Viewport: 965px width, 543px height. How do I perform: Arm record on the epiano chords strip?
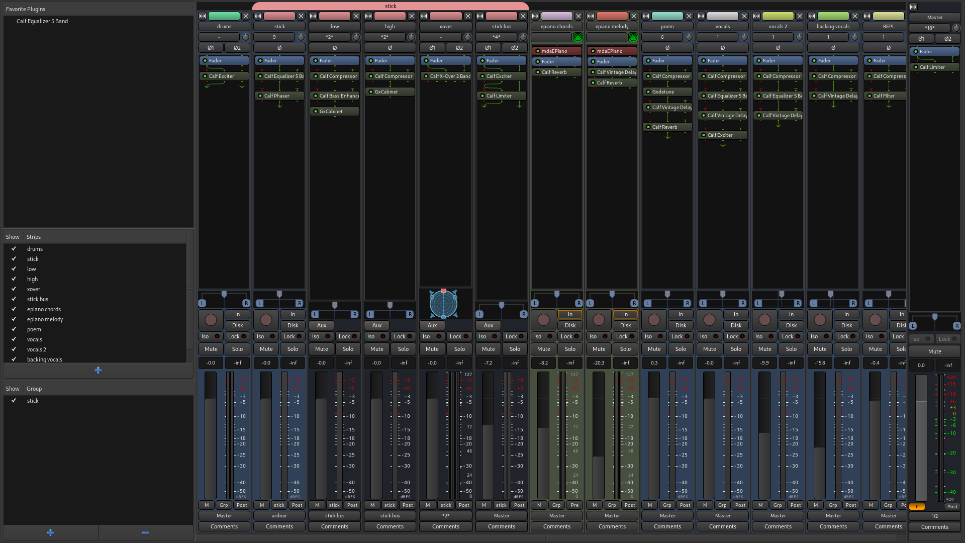(544, 320)
